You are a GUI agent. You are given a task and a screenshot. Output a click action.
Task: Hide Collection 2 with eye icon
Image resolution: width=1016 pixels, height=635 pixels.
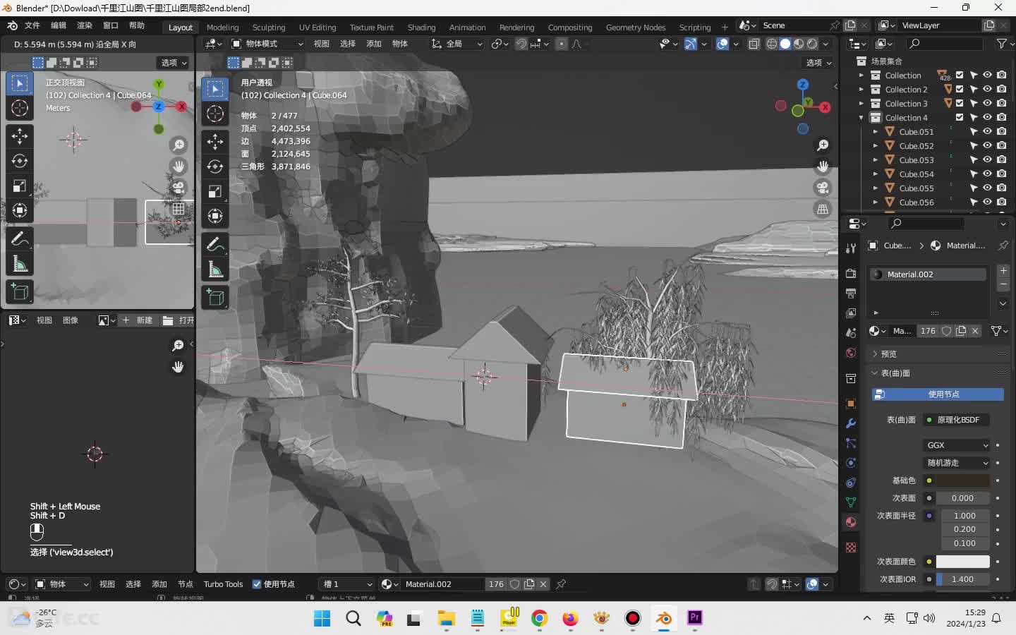pos(987,89)
